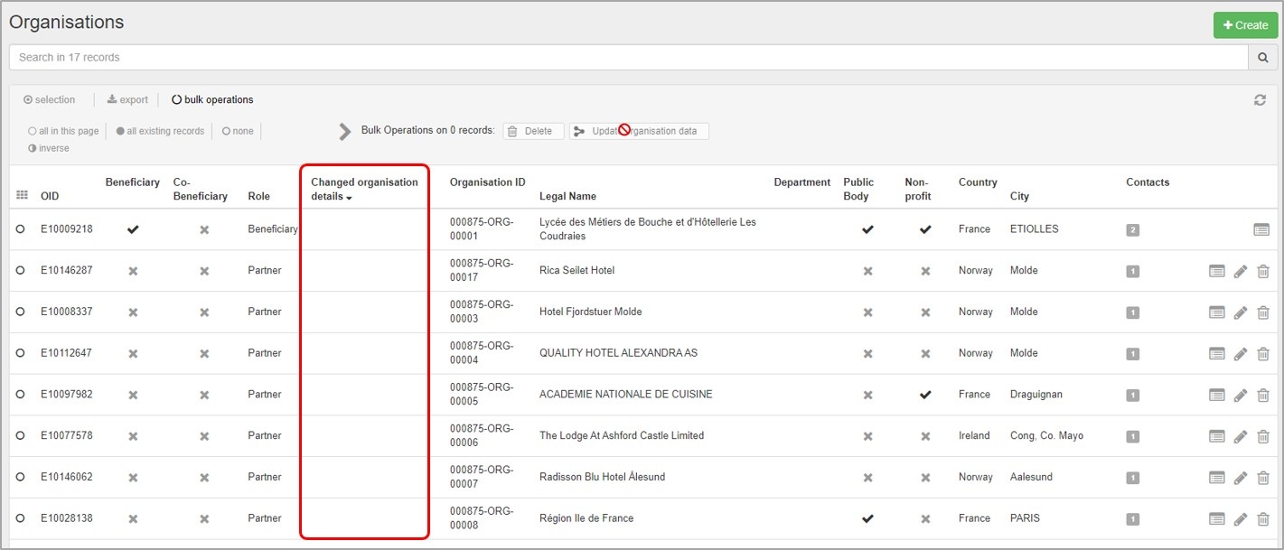Open the column chooser grid icon
This screenshot has height=550, width=1284.
point(23,196)
